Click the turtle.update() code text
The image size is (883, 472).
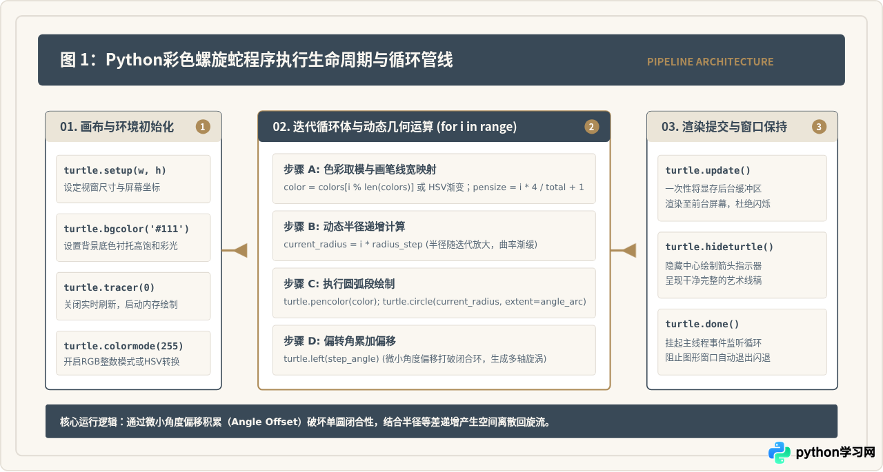pos(708,171)
